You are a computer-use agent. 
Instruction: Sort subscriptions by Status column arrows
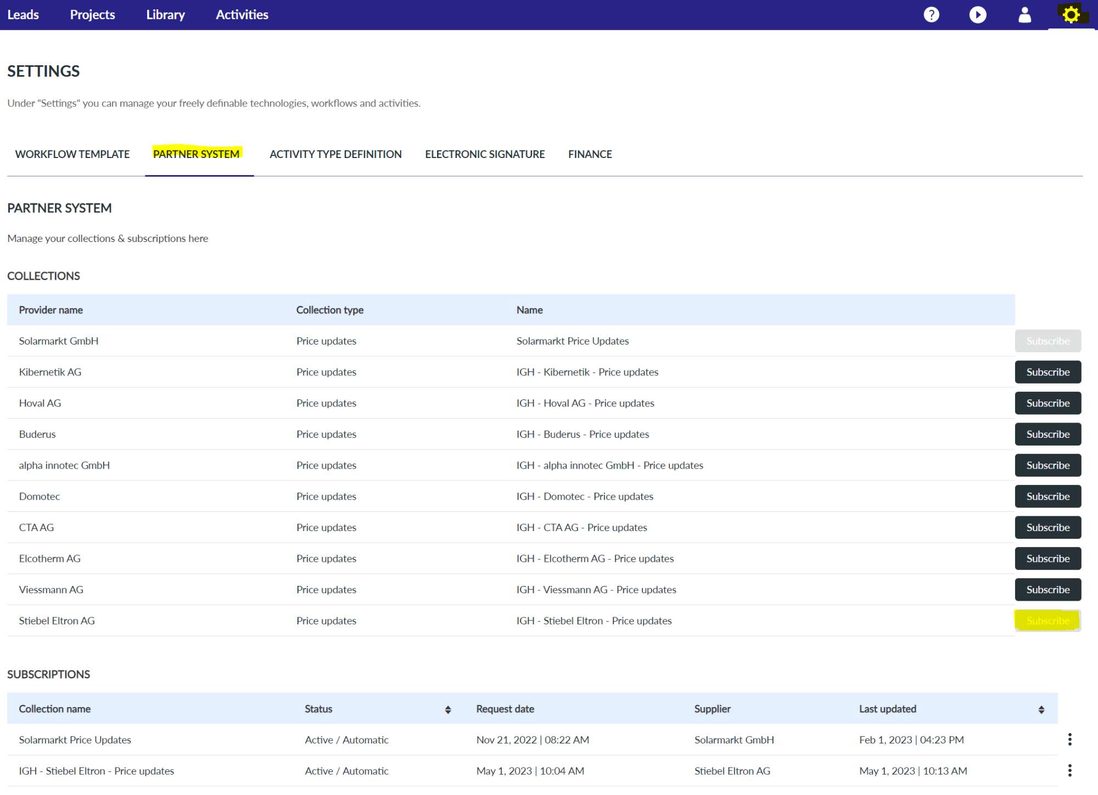coord(448,709)
